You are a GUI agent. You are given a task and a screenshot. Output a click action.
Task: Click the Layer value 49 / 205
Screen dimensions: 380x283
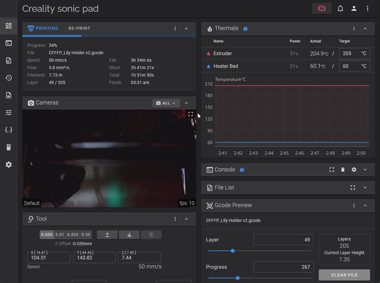pos(57,82)
